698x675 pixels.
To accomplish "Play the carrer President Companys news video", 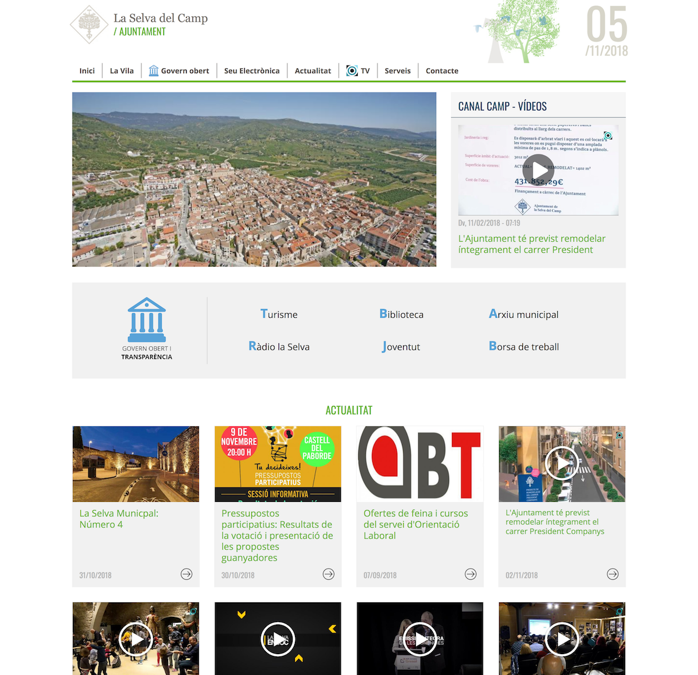I will click(x=561, y=463).
